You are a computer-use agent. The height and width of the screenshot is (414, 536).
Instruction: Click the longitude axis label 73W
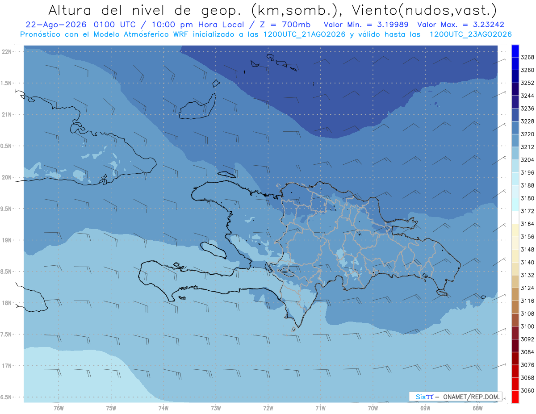[216, 407]
